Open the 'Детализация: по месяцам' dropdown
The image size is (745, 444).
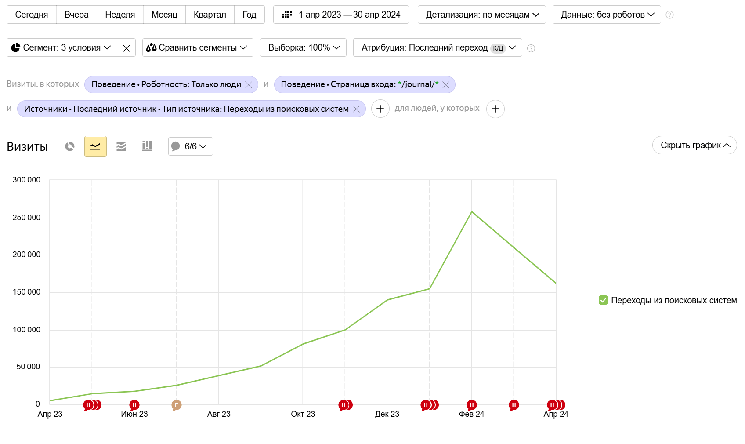point(481,15)
